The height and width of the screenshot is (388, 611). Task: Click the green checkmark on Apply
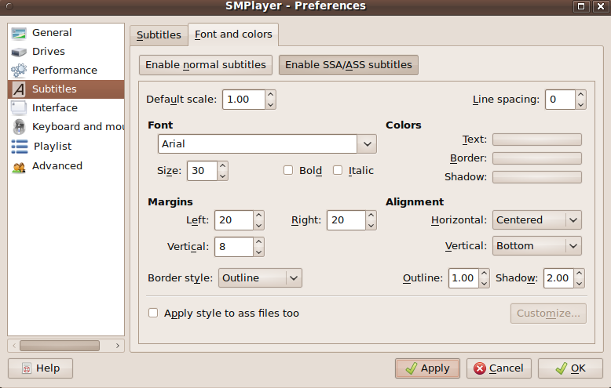(x=411, y=368)
